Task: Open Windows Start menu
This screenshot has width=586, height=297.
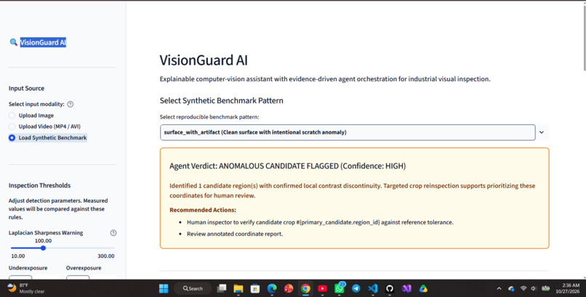Action: 164,288
